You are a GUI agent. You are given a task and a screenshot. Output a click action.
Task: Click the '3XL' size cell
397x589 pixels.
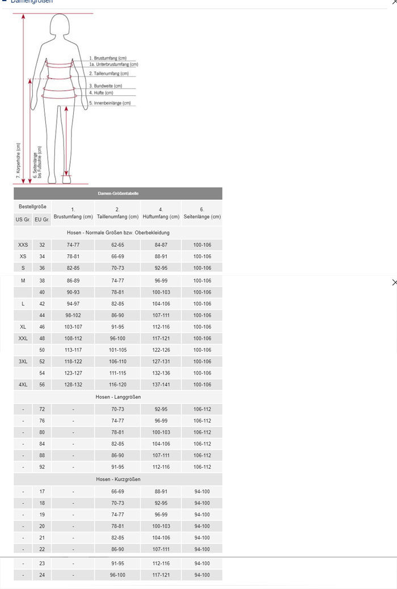23,361
